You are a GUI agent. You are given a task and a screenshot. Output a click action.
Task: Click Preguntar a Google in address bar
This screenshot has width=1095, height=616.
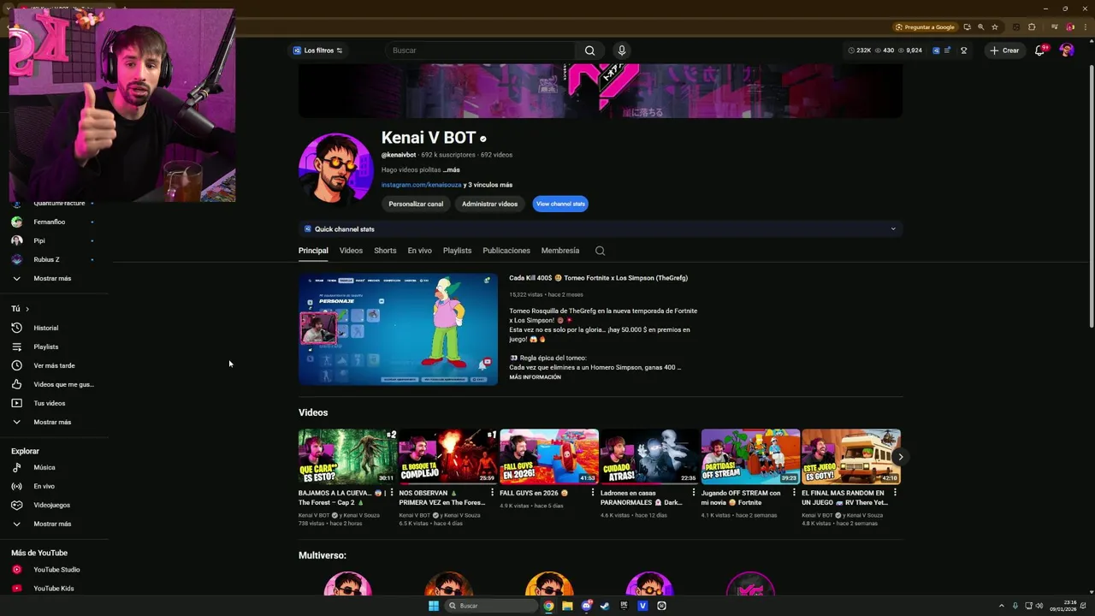(x=924, y=27)
